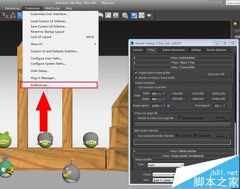240x189 pixels.
Task: Open the Schematic View toolbar icon
Action: [x=116, y=15]
